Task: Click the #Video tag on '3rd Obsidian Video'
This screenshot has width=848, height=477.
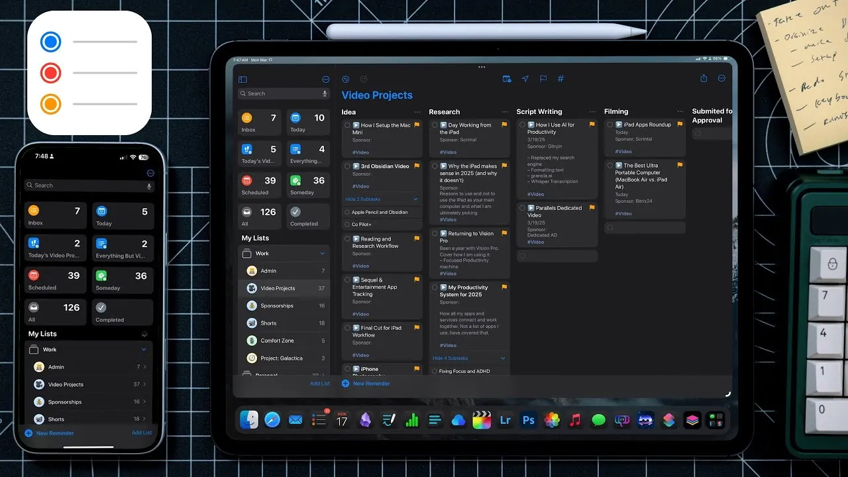Action: 361,186
